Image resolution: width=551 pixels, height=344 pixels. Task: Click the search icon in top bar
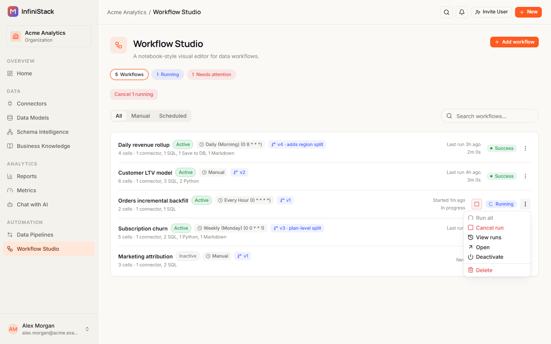point(447,12)
